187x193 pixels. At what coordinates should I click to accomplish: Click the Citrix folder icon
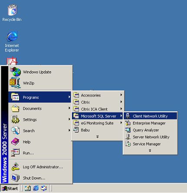pyautogui.click(x=76, y=102)
